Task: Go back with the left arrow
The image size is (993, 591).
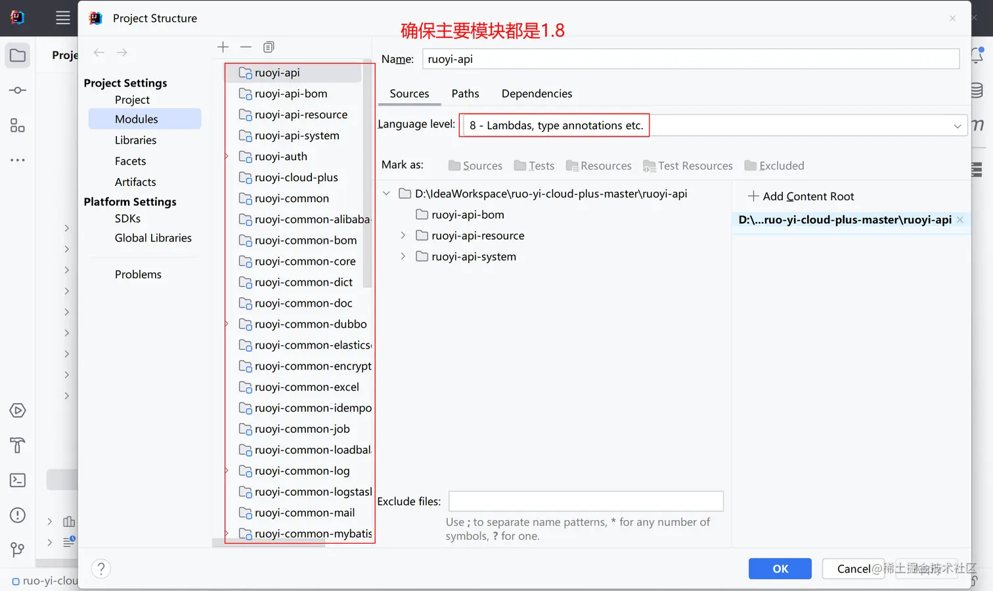Action: click(x=99, y=53)
